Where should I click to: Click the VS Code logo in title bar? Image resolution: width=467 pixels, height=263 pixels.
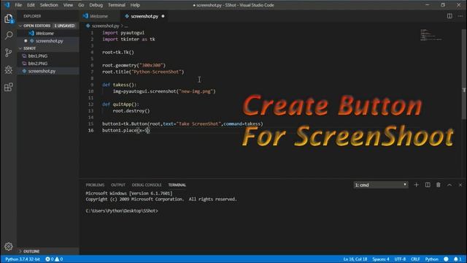[x=7, y=5]
